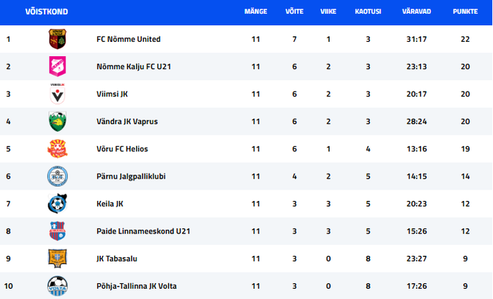Click the FC Nõmme United club crest

tap(58, 39)
